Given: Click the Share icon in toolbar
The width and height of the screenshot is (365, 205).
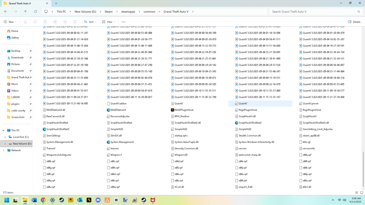Looking at the screenshot, I should [x=65, y=22].
